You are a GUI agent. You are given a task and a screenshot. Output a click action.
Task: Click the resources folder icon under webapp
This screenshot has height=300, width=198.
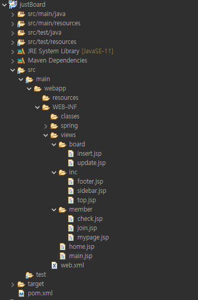46,98
